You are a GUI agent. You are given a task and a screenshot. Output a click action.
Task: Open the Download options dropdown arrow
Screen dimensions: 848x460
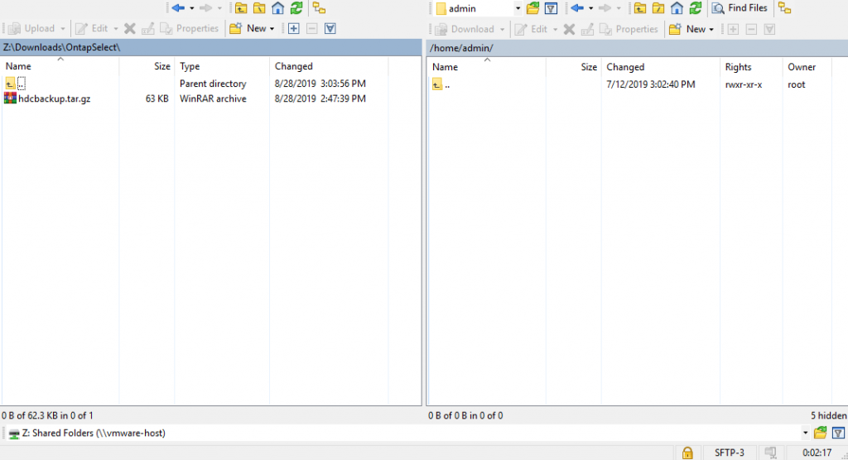point(502,29)
